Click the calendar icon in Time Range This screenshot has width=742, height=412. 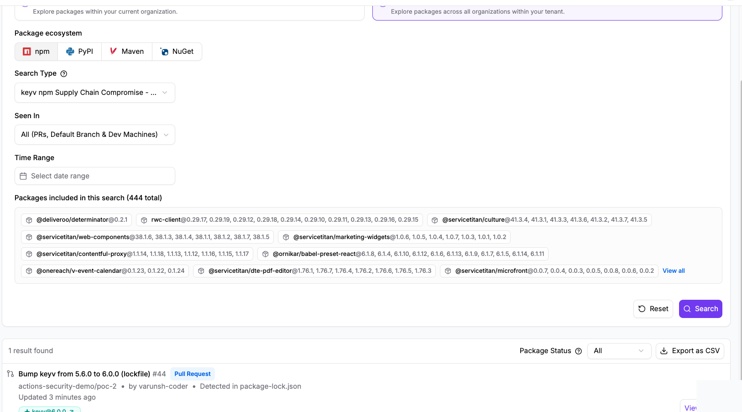click(23, 176)
